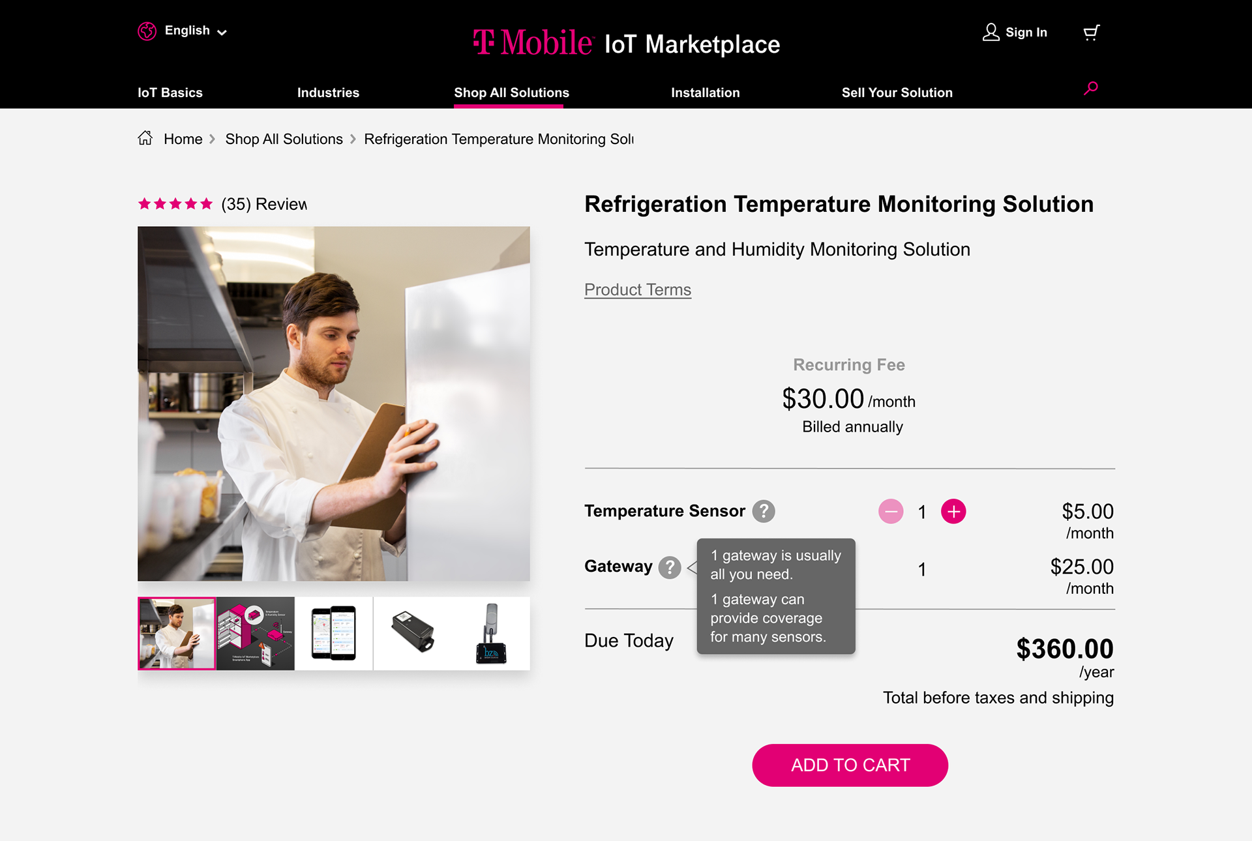
Task: Go to Shop All Solutions tab
Action: [x=511, y=93]
